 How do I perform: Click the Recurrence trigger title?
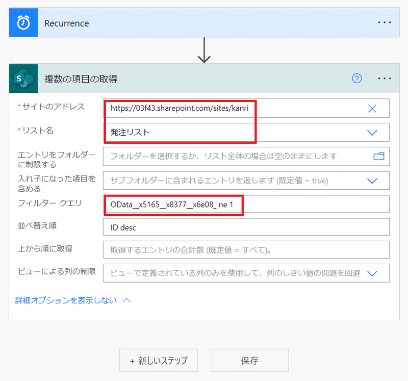click(67, 23)
